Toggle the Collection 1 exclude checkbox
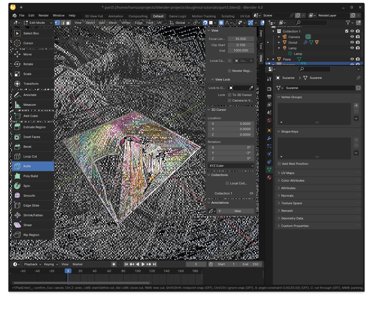Image resolution: width=373 pixels, height=309 pixels. 347,31
